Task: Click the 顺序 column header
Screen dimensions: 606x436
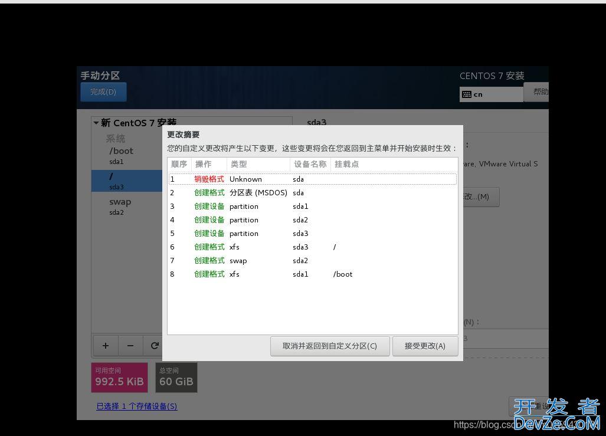Action: (x=179, y=164)
